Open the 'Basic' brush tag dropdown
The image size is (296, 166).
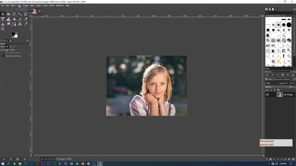coord(294,69)
